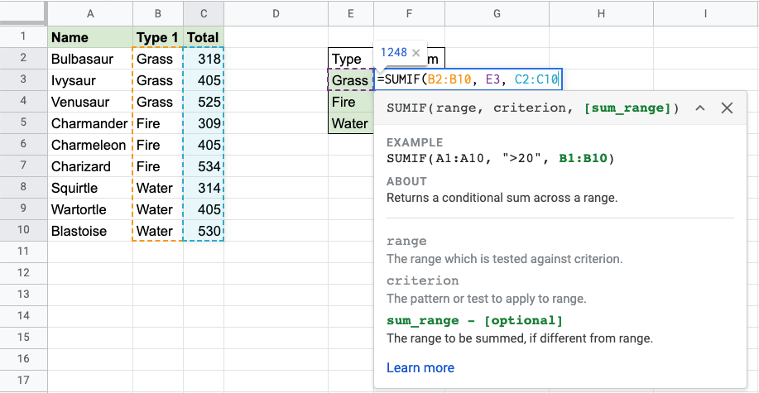This screenshot has width=759, height=393.
Task: Select the Water criterion cell in column E
Action: click(x=350, y=123)
